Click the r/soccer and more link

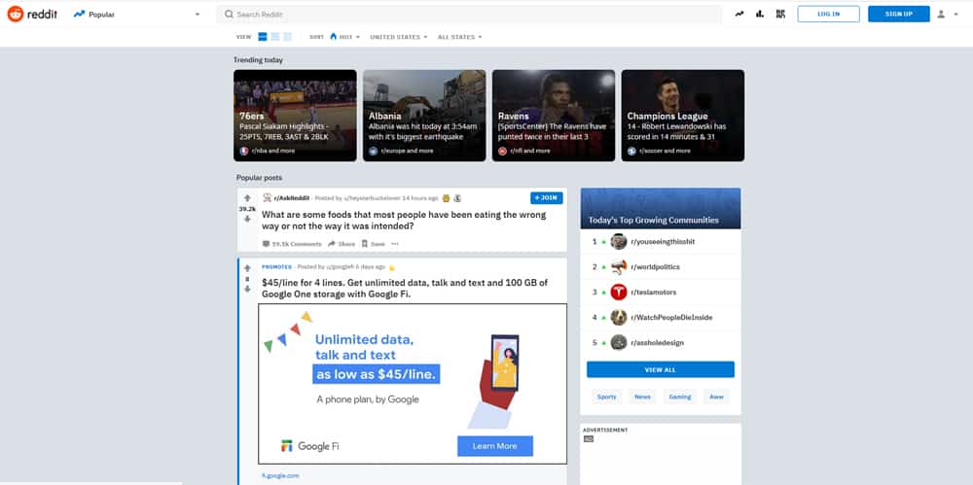(x=664, y=151)
